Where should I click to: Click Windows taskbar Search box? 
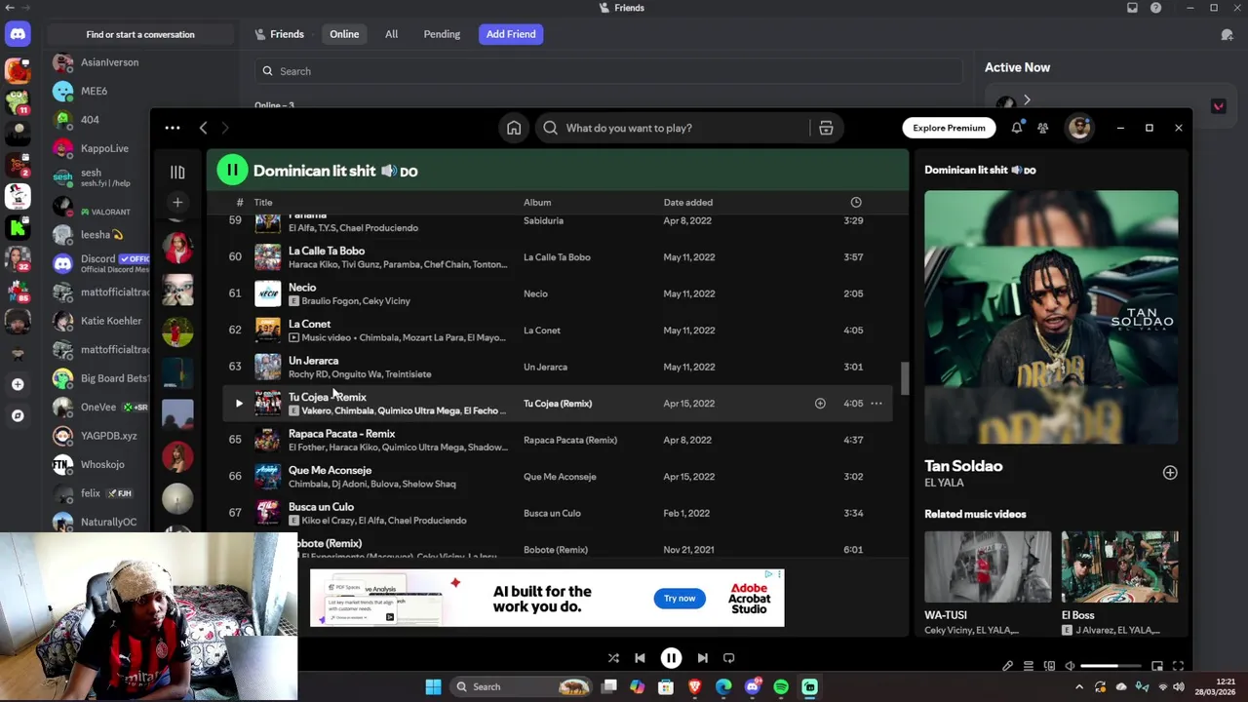tap(522, 687)
